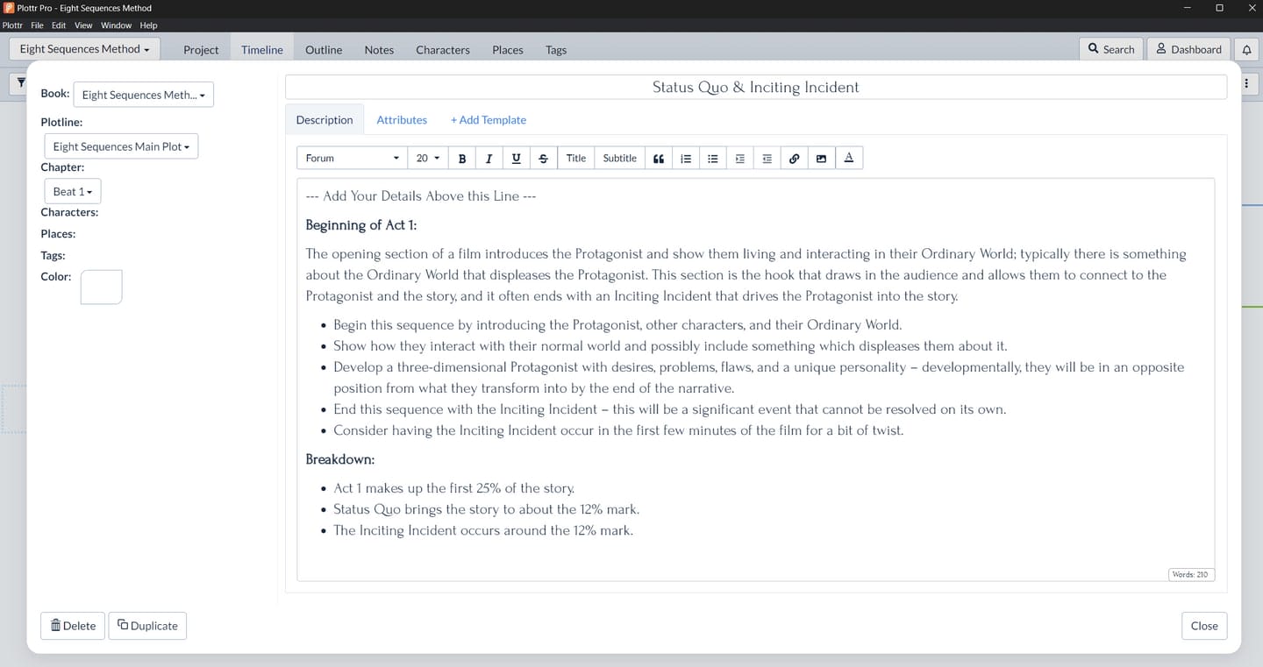Insert an image into the description

[x=821, y=158]
